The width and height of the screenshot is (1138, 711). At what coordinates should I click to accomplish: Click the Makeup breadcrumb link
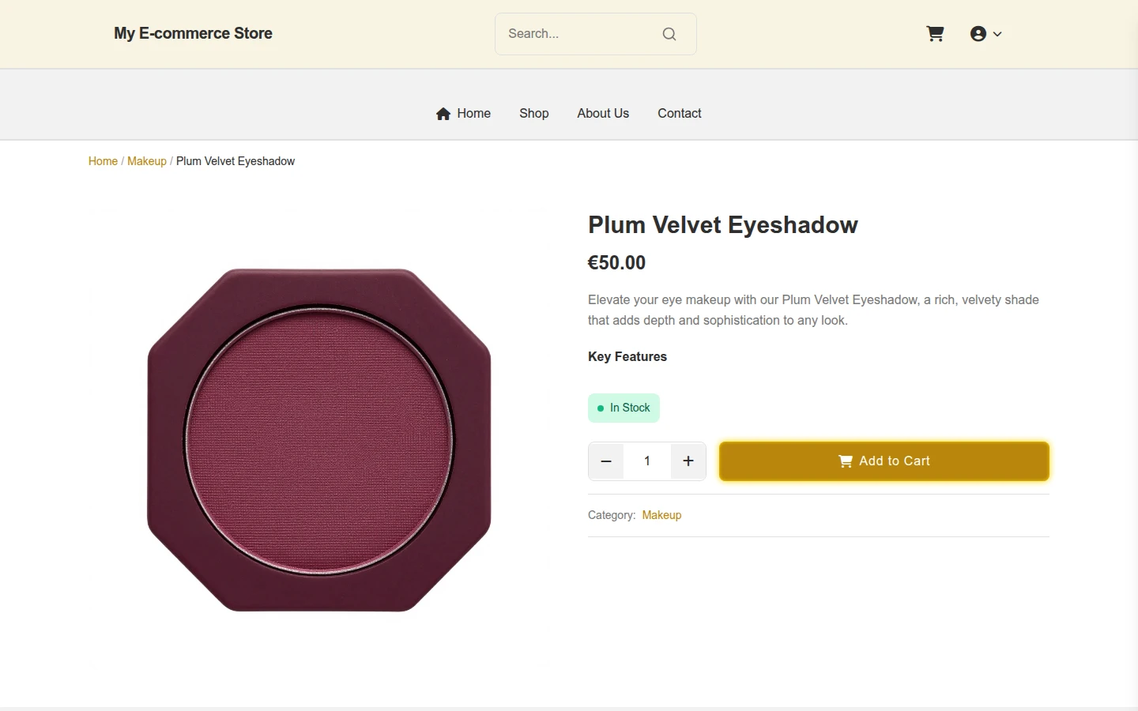tap(147, 161)
